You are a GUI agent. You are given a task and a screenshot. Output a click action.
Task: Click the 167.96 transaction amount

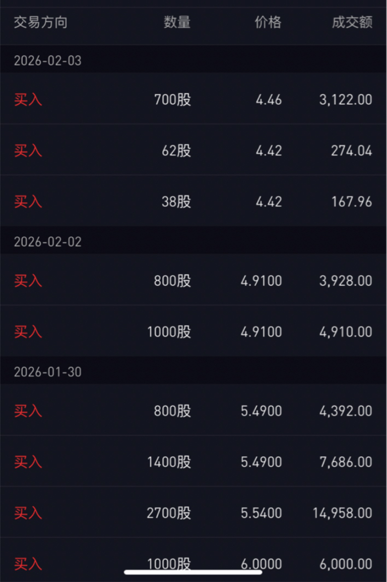tap(352, 202)
